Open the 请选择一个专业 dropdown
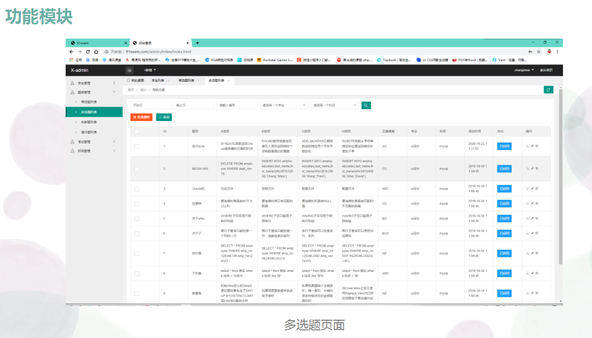Viewport: 592px width, 338px height. [284, 105]
